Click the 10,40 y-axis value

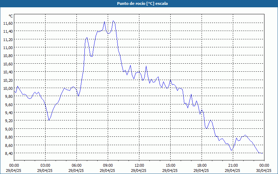(x=8, y=72)
